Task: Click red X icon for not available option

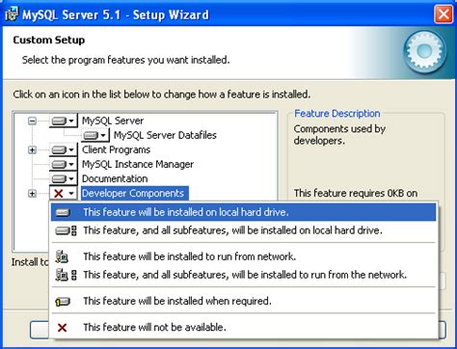Action: tap(62, 328)
